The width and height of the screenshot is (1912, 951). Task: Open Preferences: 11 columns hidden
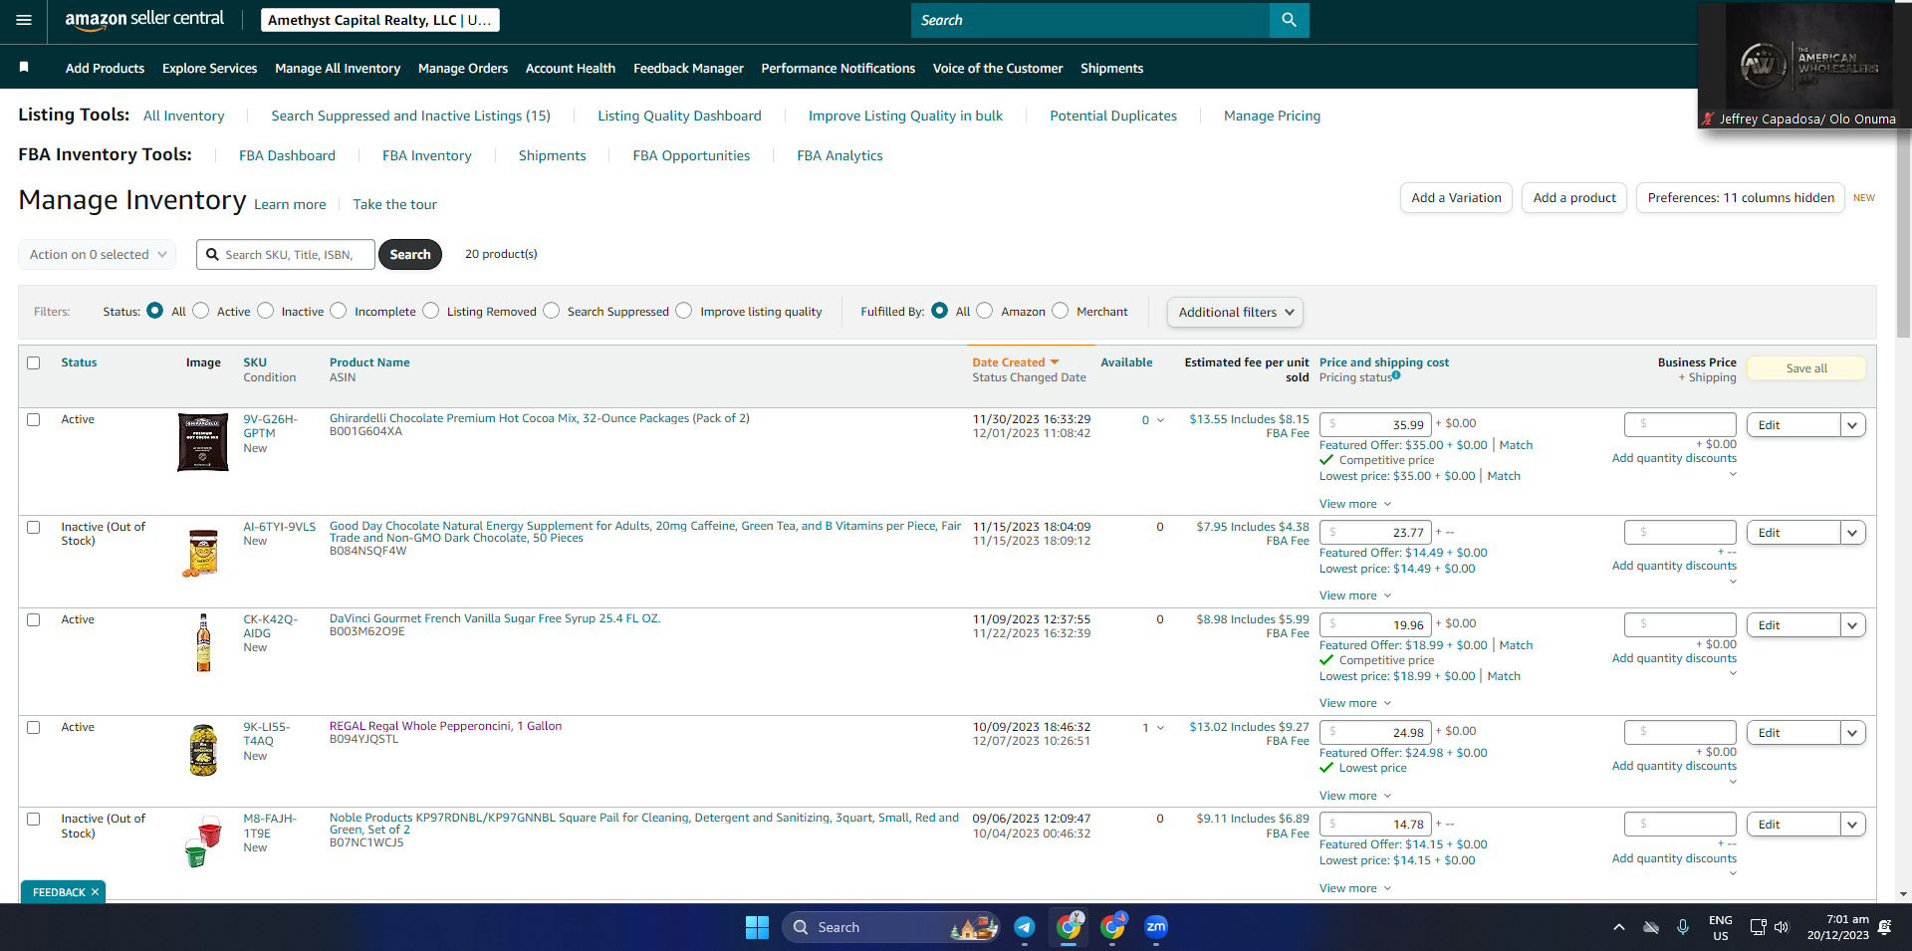(x=1741, y=197)
